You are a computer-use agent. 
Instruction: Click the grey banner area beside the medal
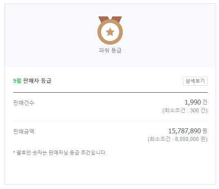167,36
